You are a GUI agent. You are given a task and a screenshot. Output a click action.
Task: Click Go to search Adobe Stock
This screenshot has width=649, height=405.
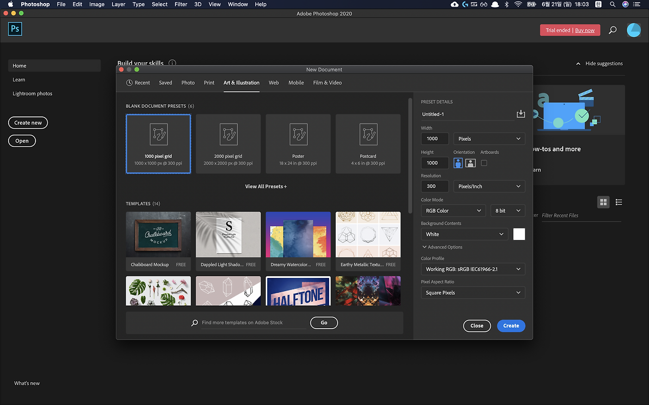tap(324, 322)
